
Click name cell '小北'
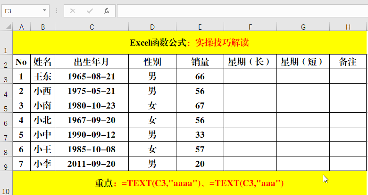tap(43, 120)
